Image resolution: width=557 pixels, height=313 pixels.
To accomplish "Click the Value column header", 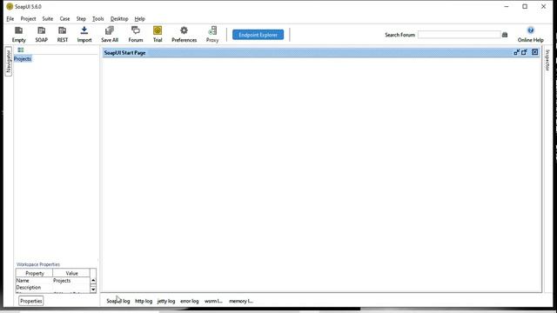I will [71, 273].
